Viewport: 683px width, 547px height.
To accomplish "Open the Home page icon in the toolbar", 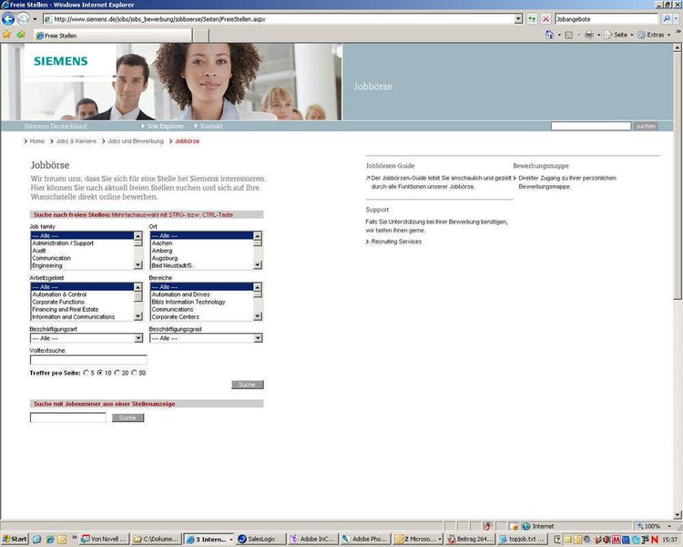I will pyautogui.click(x=550, y=35).
